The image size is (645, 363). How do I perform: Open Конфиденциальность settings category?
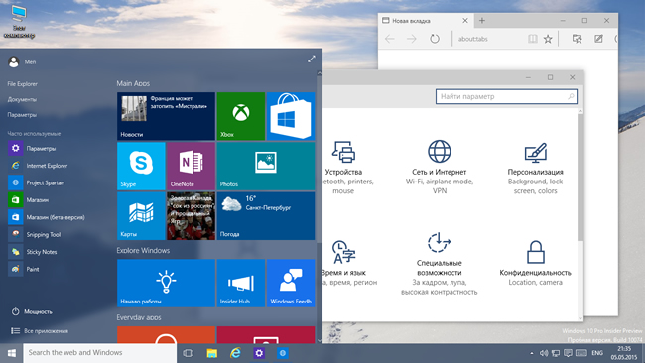click(x=535, y=263)
